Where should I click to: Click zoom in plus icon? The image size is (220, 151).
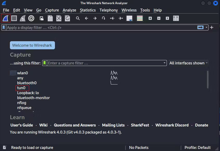pyautogui.click(x=150, y=18)
